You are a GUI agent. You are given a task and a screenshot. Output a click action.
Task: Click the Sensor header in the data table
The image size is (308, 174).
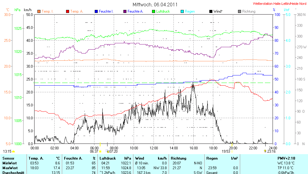(8, 158)
